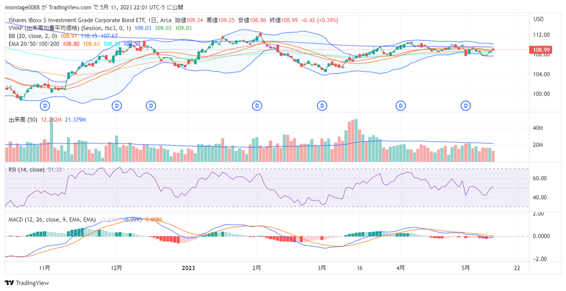
Task: Click the dividend D marker in early March
Action: click(323, 106)
